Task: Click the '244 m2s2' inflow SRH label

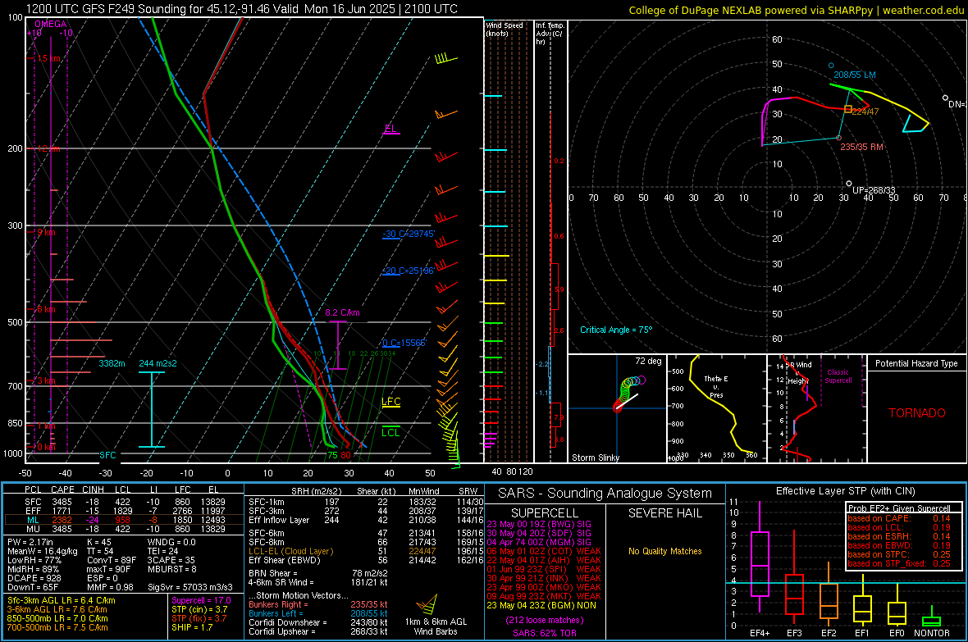Action: (x=158, y=363)
